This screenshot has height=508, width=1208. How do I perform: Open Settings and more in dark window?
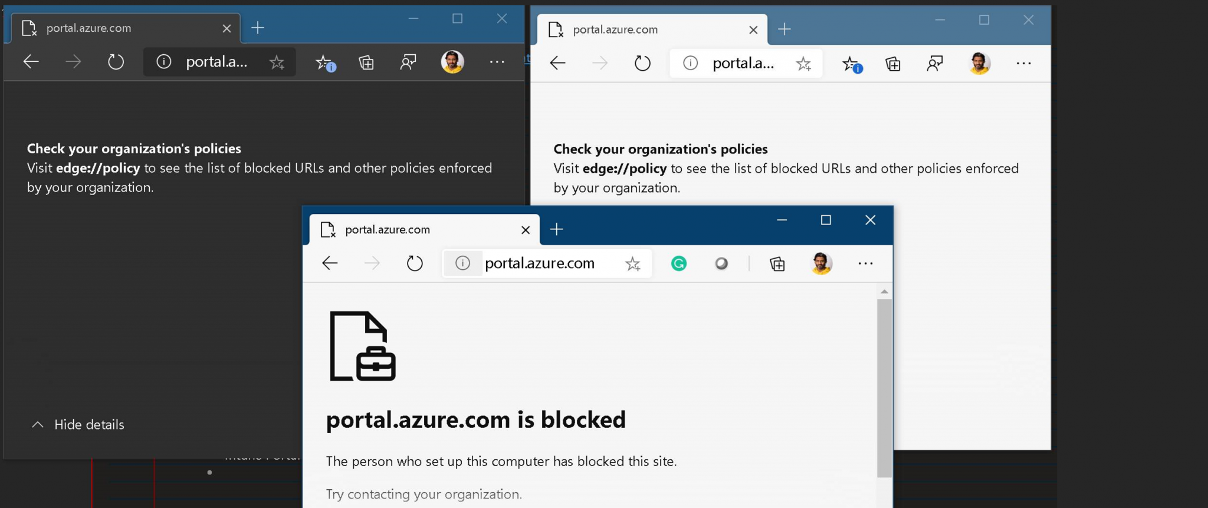coord(497,61)
